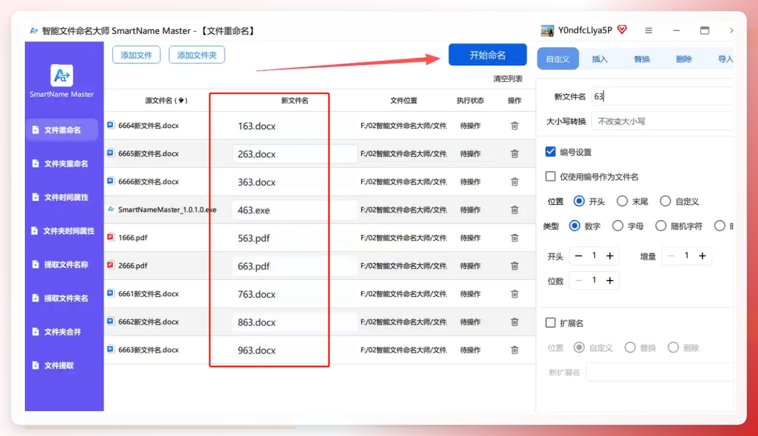Uncheck the 编号设置 checkbox
Screen dimensions: 758x436
(x=550, y=152)
